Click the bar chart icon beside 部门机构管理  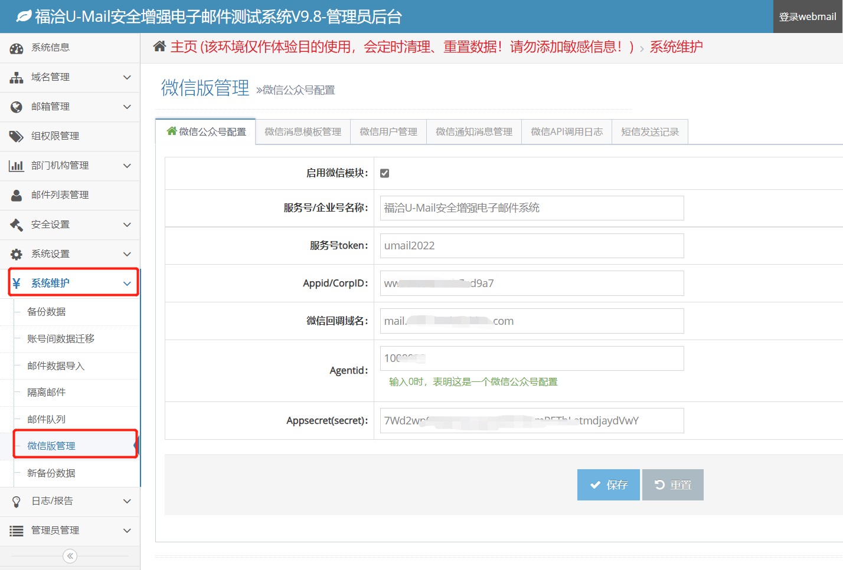click(17, 166)
